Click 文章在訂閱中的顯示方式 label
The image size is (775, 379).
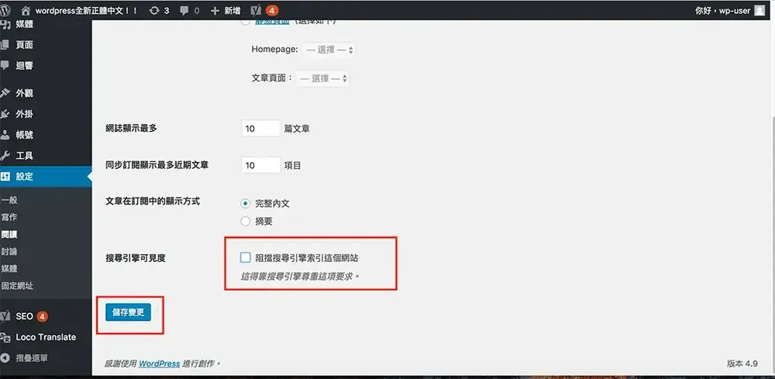(x=153, y=202)
